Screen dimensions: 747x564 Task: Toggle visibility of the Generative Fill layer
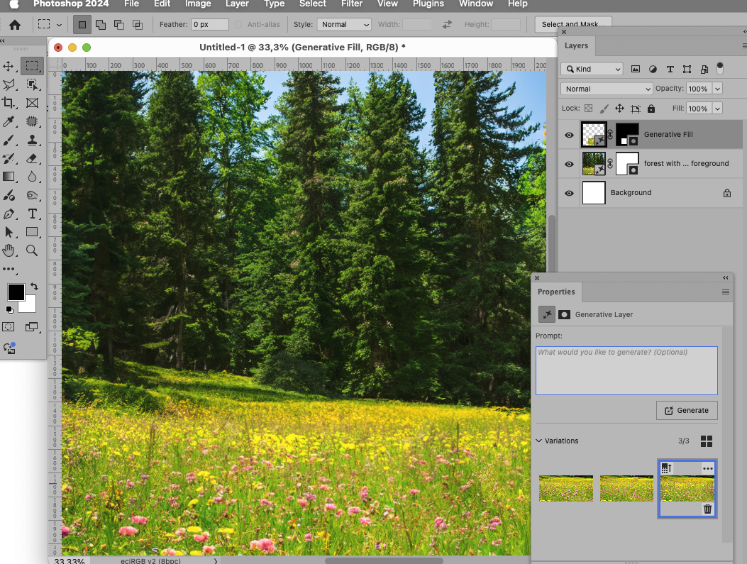(x=568, y=135)
